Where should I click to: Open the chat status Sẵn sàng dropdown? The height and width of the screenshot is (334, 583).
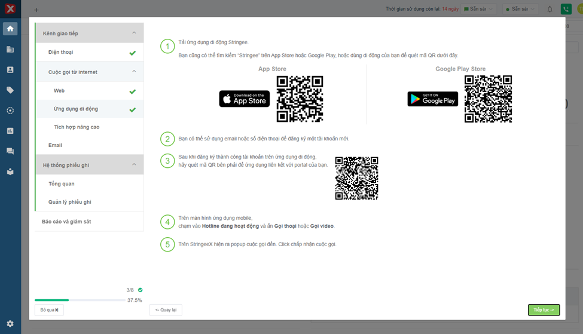[478, 9]
